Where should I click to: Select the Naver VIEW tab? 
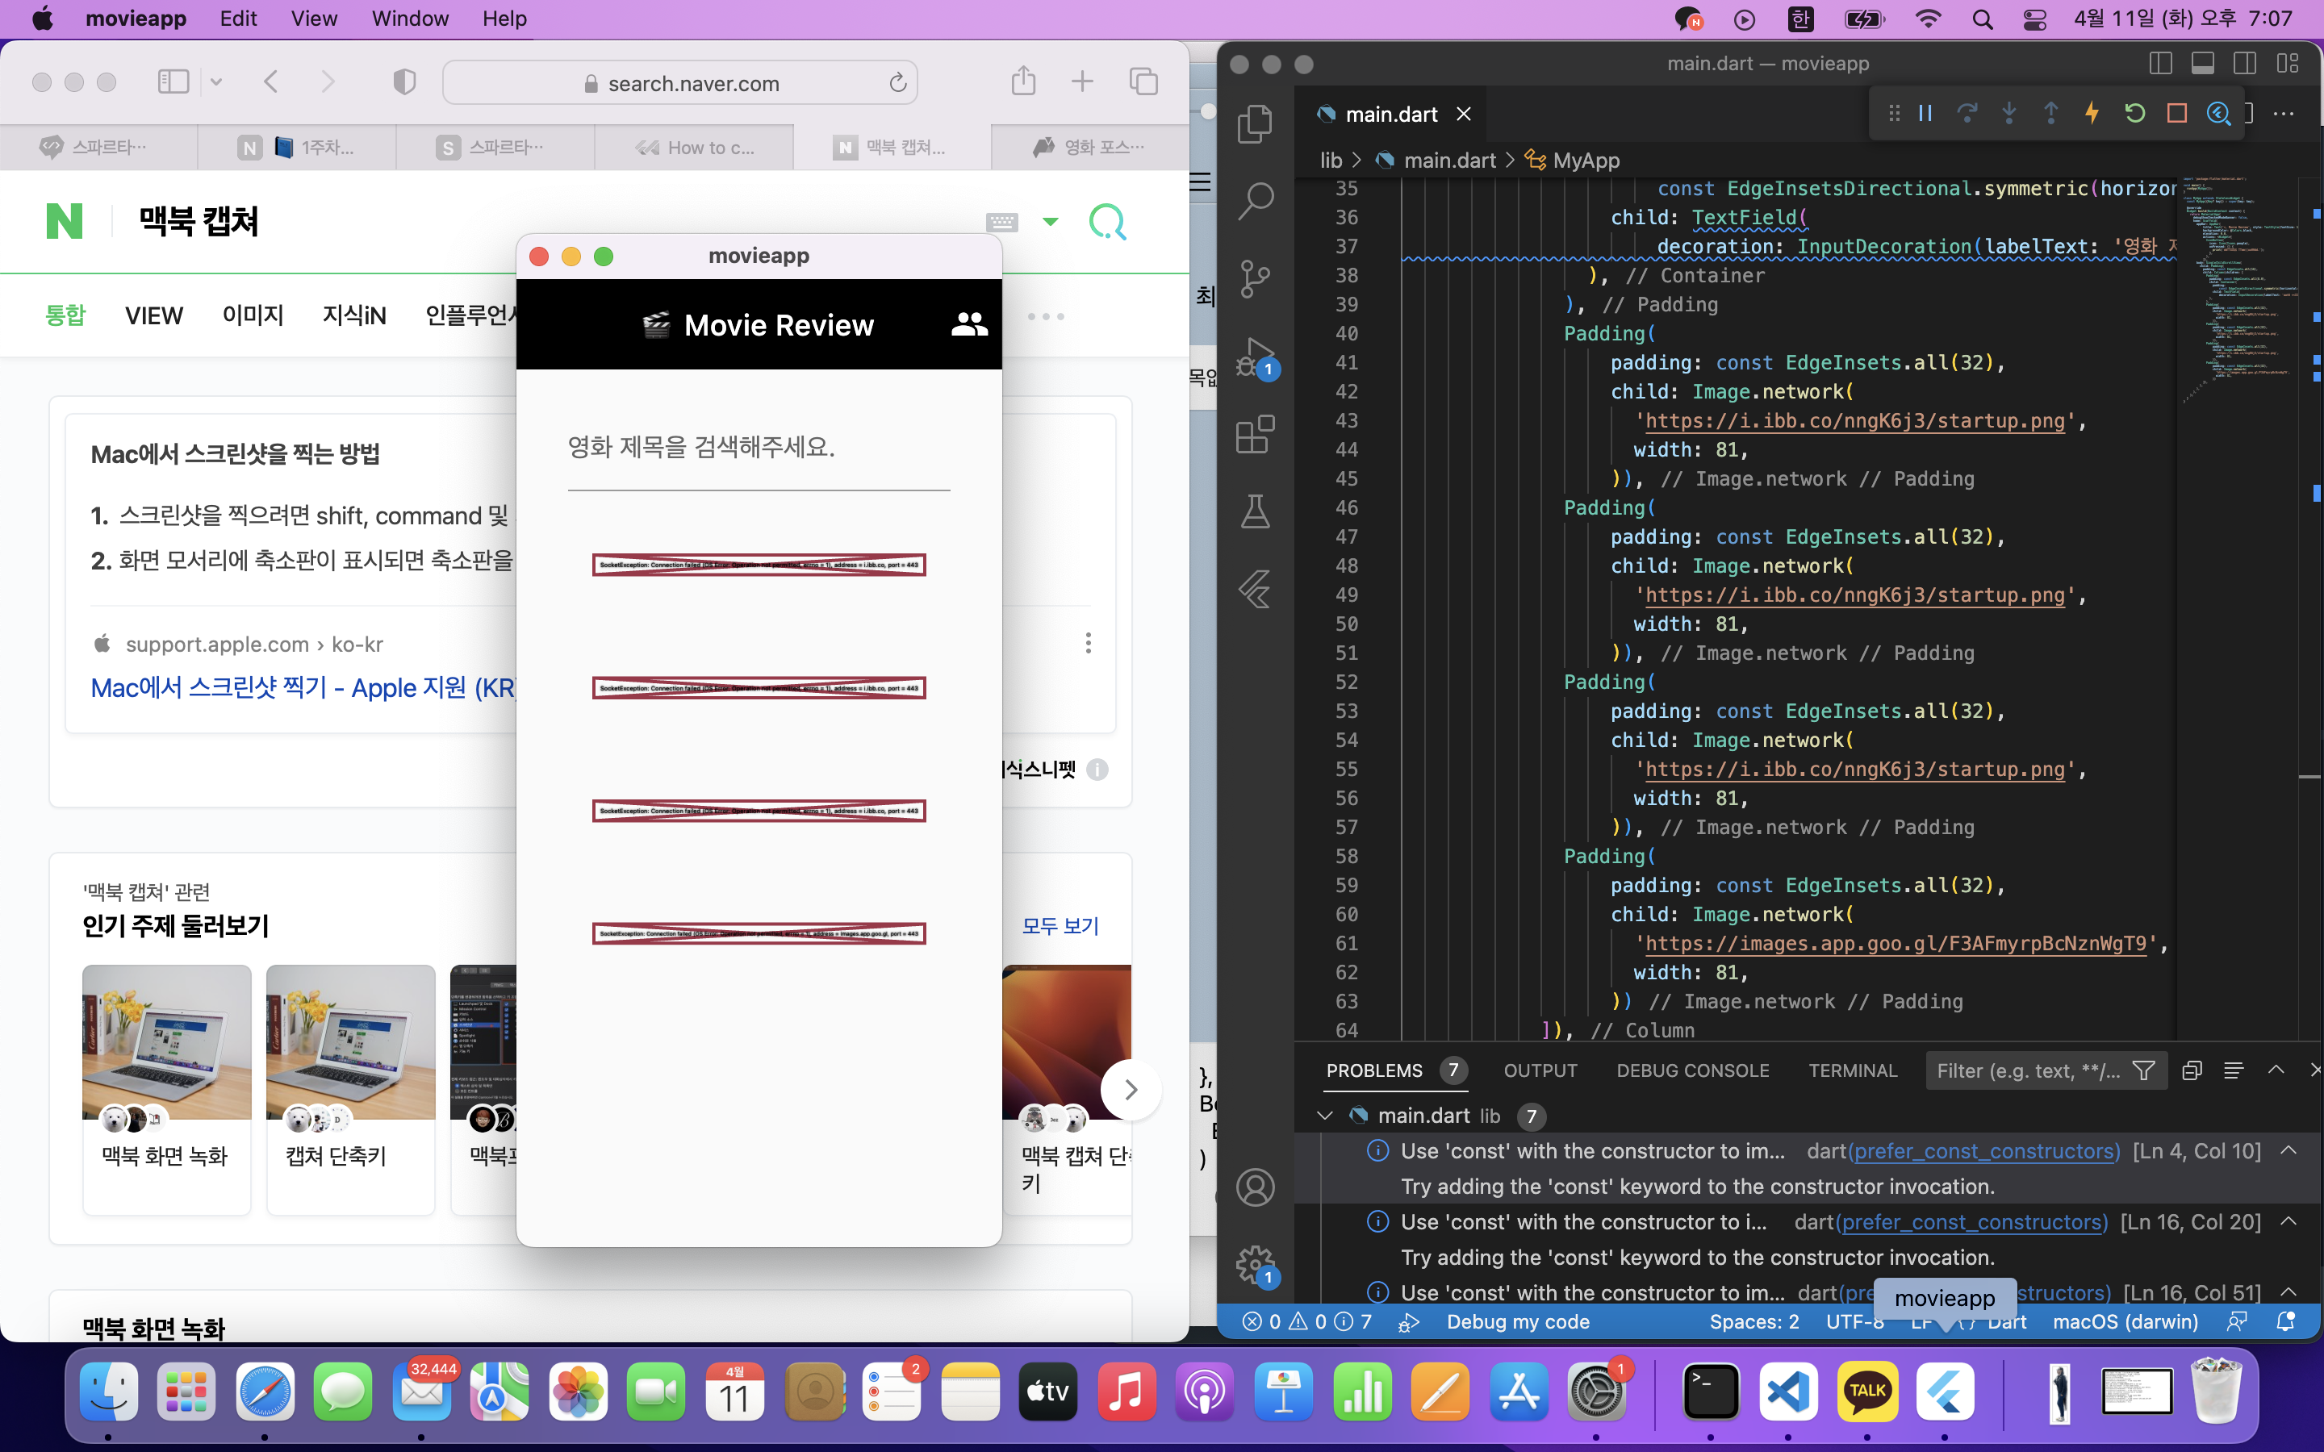153,316
